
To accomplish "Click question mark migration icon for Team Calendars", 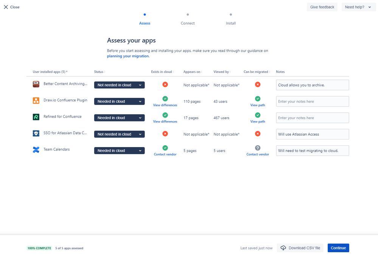I will 258,147.
